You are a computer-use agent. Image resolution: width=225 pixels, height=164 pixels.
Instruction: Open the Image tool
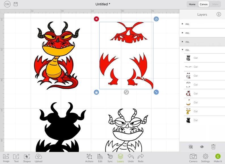click(x=6, y=158)
